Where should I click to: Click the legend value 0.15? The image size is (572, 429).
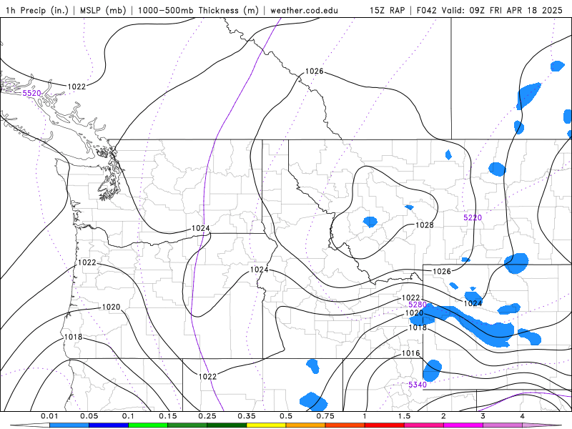pos(168,416)
